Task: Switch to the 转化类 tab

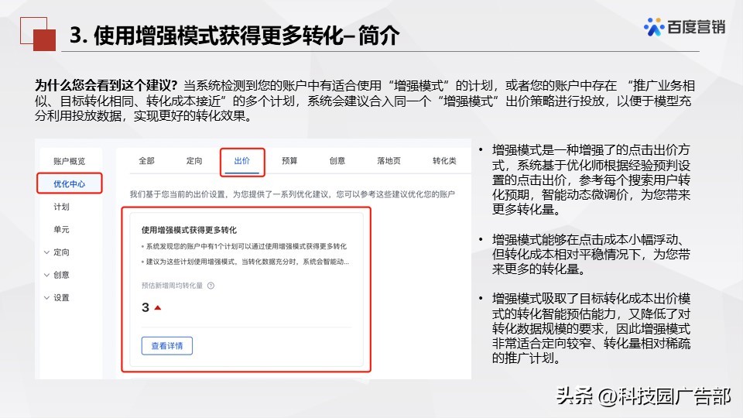Action: click(444, 161)
